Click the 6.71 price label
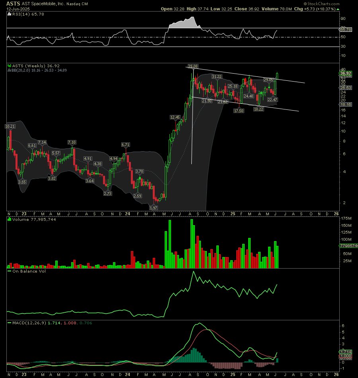Screen dimensions: 358x378 click(126, 145)
